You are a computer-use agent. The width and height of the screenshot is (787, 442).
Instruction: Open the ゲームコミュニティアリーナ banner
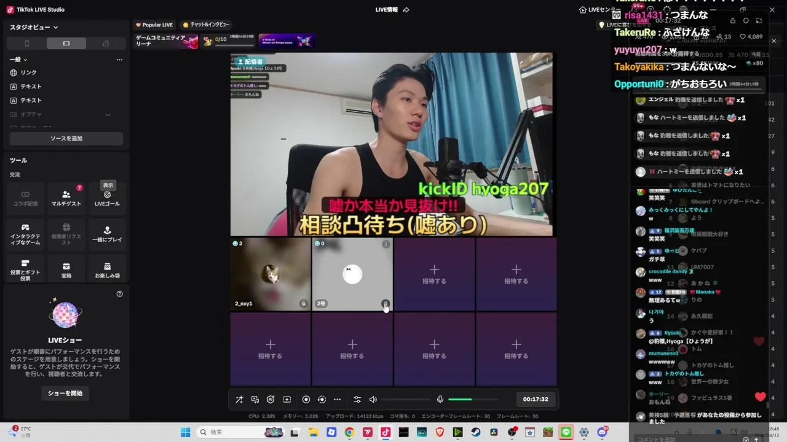pyautogui.click(x=167, y=41)
